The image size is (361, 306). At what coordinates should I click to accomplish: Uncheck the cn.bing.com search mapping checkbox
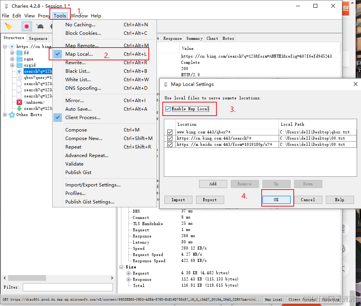pyautogui.click(x=170, y=138)
